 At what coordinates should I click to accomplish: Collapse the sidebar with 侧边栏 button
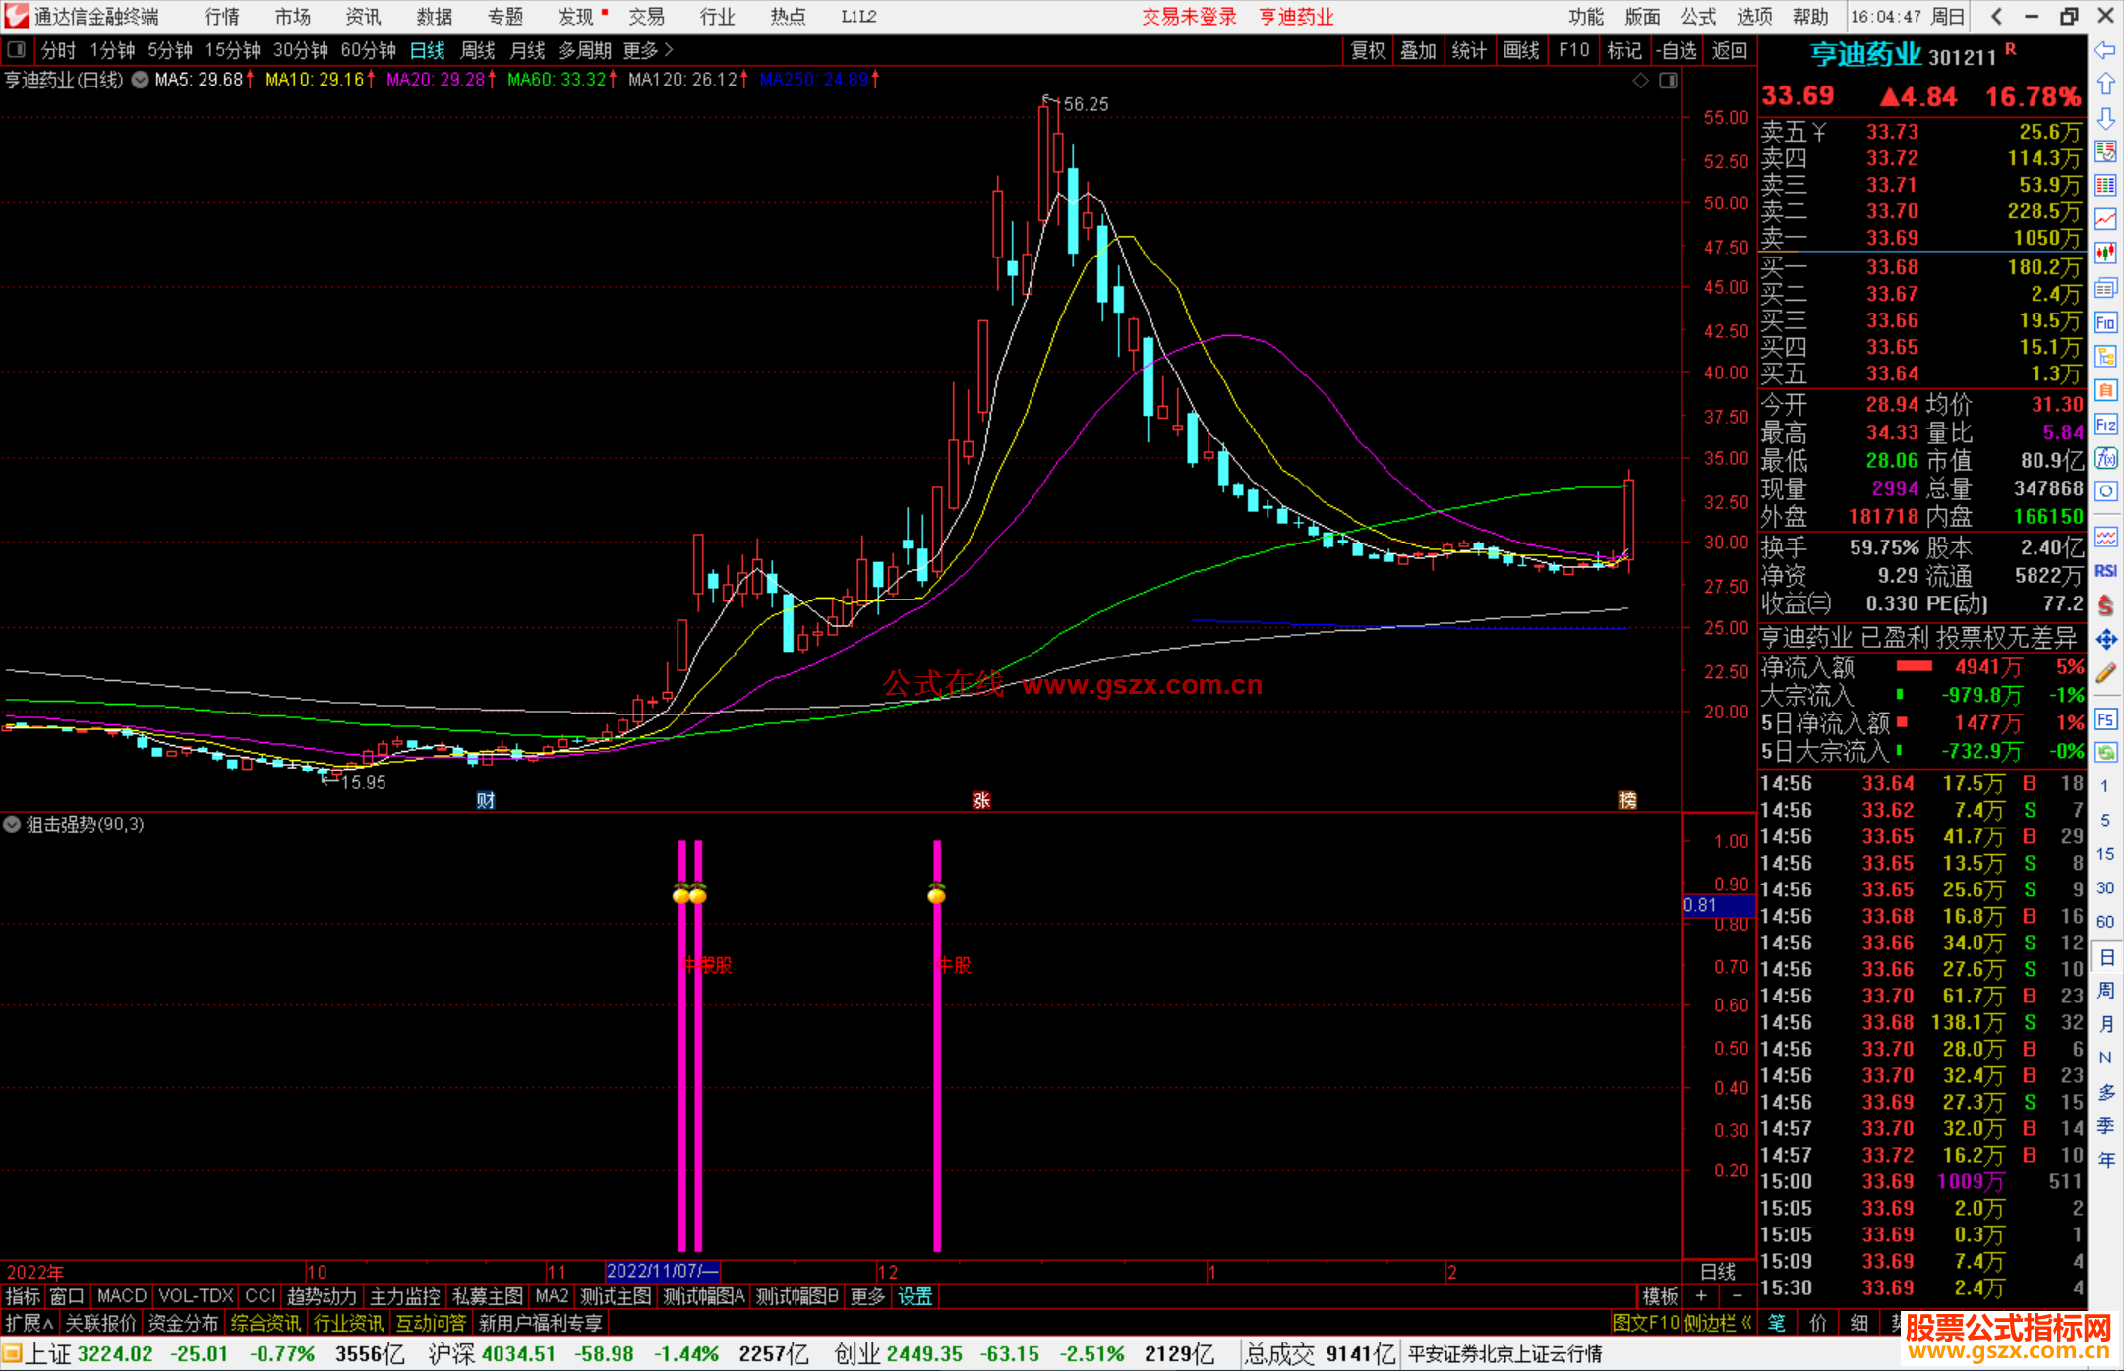(1718, 1323)
